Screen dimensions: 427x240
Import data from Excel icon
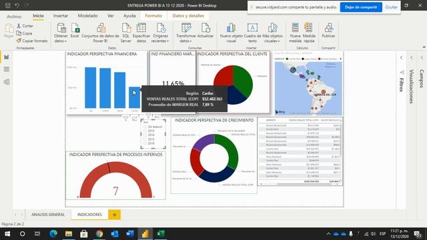click(x=75, y=28)
